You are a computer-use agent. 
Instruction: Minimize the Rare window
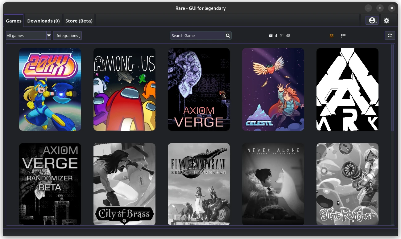coord(368,8)
